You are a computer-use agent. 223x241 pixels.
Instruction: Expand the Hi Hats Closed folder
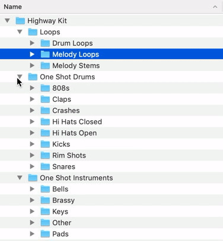click(32, 121)
